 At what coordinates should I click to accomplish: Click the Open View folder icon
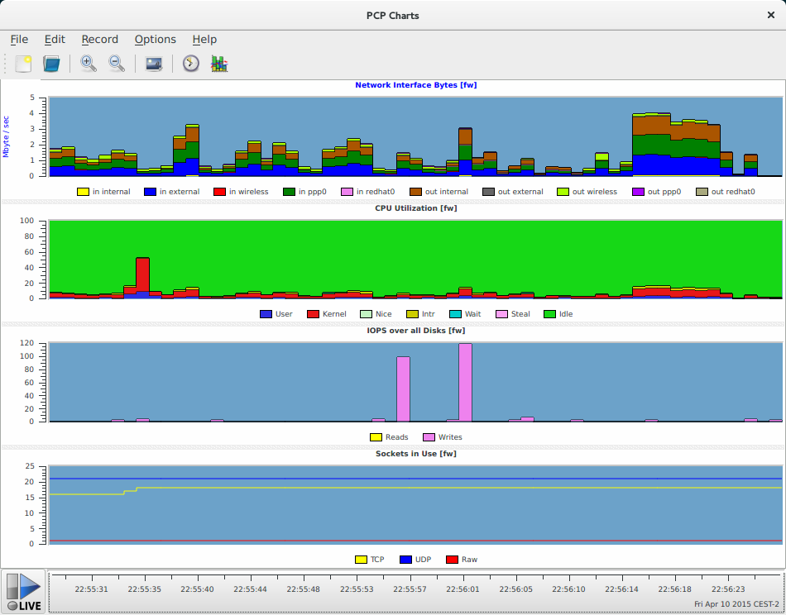click(x=52, y=64)
